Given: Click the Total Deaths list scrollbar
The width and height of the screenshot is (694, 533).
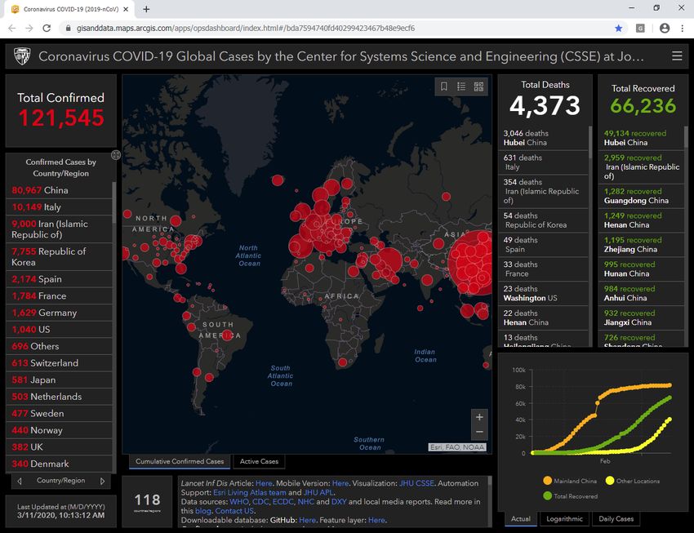Looking at the screenshot, I should click(x=590, y=142).
